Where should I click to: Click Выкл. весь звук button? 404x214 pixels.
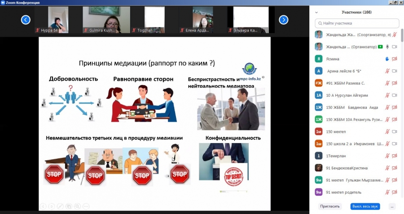[365, 206]
